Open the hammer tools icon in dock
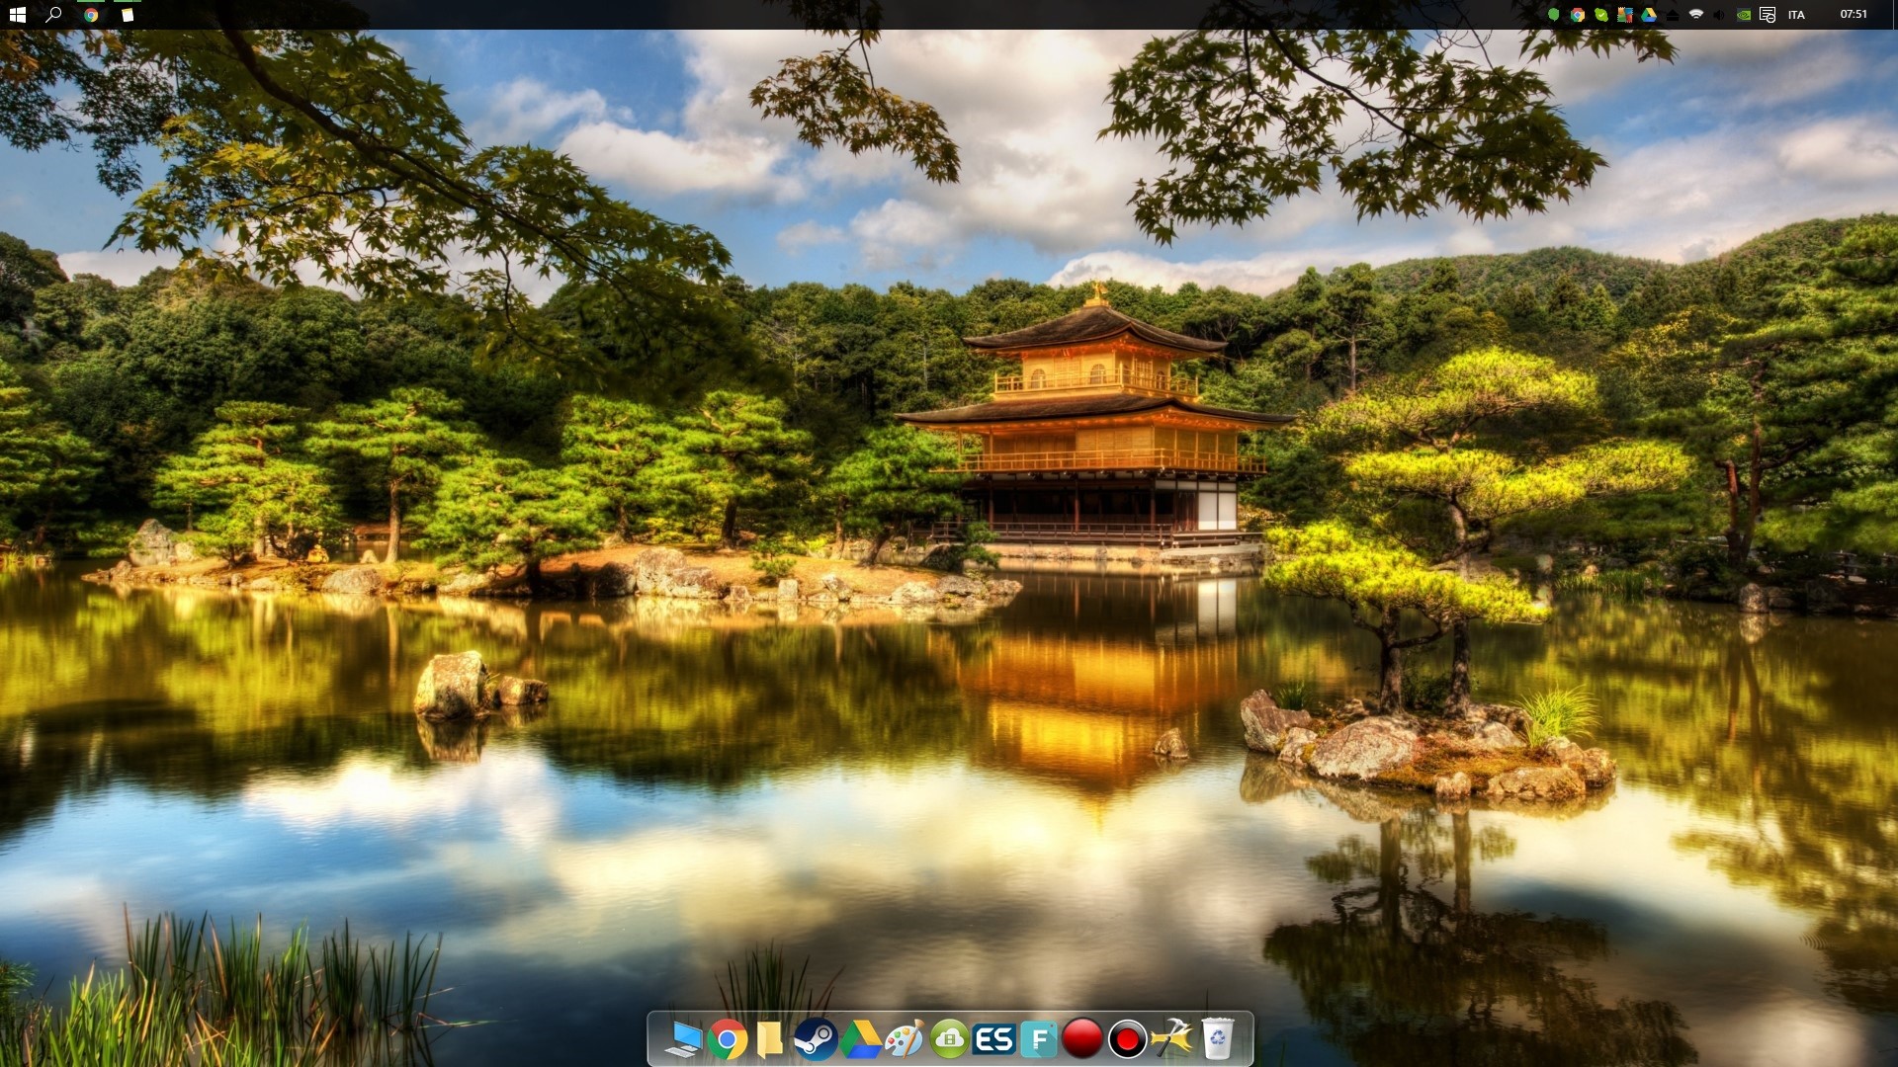This screenshot has width=1898, height=1067. point(1172,1039)
